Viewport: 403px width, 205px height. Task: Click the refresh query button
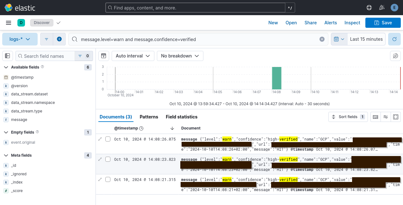pyautogui.click(x=394, y=39)
